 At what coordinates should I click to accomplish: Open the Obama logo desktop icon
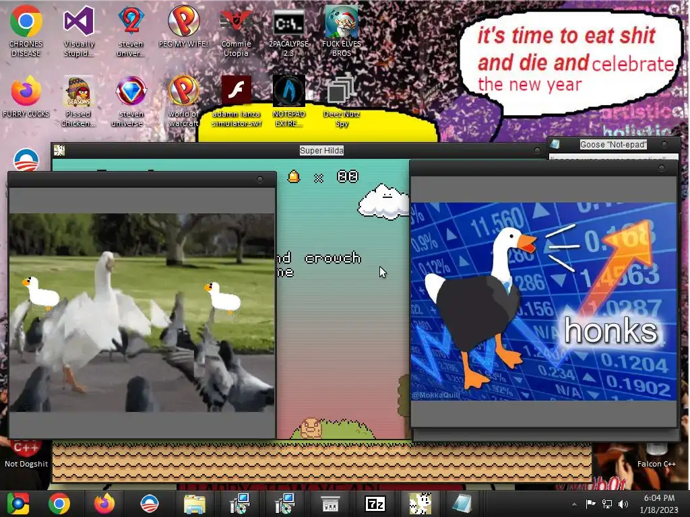coord(26,160)
